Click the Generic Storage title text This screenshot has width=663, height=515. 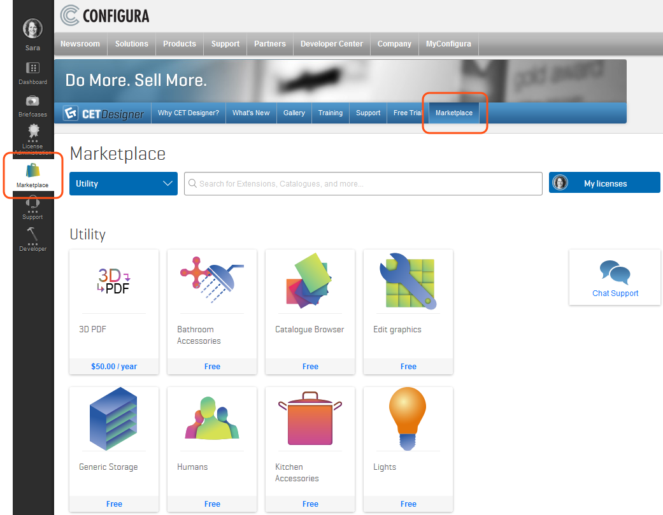point(108,467)
